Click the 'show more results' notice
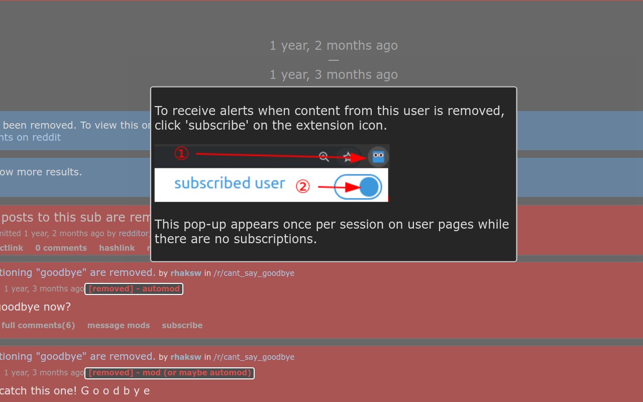The image size is (643, 402). point(41,172)
